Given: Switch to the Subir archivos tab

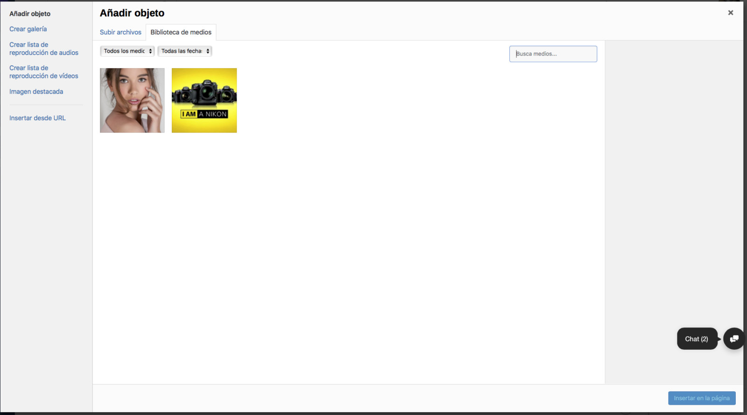Looking at the screenshot, I should point(120,32).
